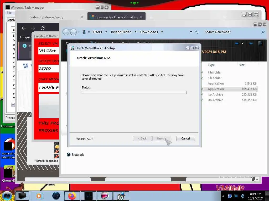269x201 pixels.
Task: Select the iso Archive row sized 658,352 KB
Action: click(x=230, y=100)
